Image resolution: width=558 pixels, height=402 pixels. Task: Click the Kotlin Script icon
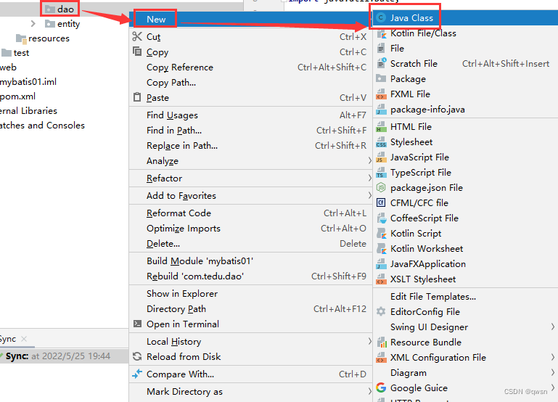pyautogui.click(x=381, y=234)
